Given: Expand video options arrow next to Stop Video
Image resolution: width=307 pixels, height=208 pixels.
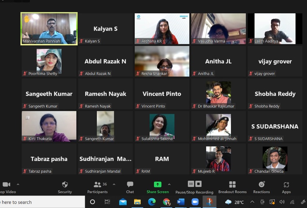Looking at the screenshot, I should pyautogui.click(x=18, y=184).
